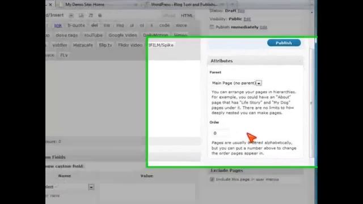Click the b-quote quicktag button

pos(76,25)
